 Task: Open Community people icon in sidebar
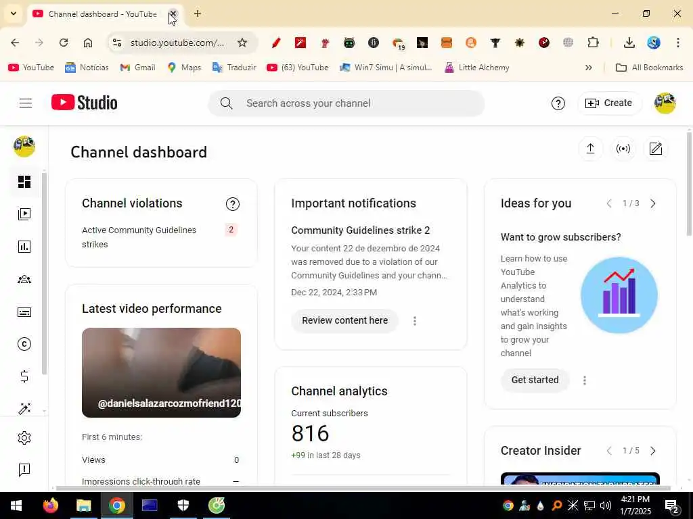24,279
